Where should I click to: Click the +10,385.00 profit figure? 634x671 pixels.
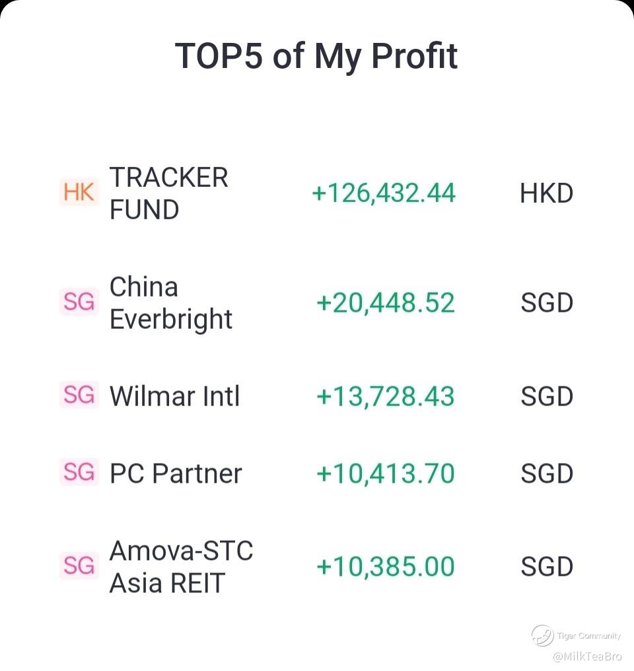pyautogui.click(x=386, y=567)
